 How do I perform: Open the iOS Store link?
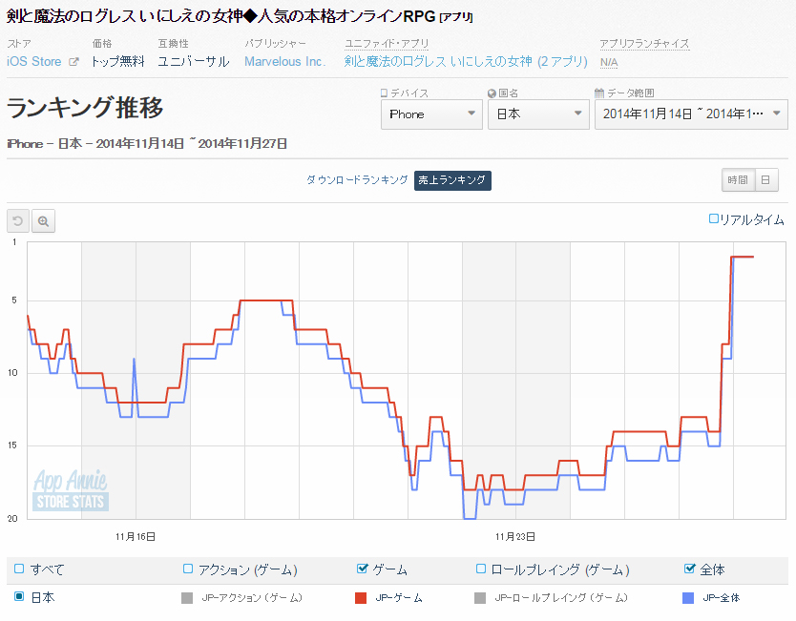coord(34,62)
